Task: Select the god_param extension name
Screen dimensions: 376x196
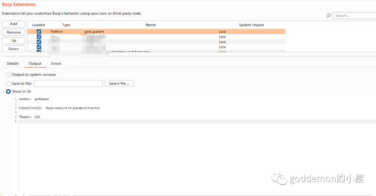Action: coord(94,32)
